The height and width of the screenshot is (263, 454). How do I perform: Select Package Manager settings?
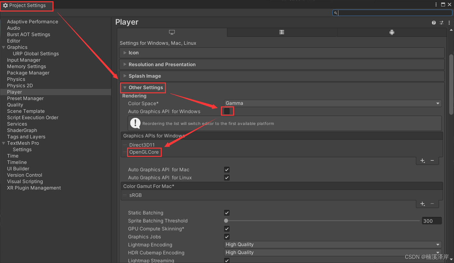(28, 73)
